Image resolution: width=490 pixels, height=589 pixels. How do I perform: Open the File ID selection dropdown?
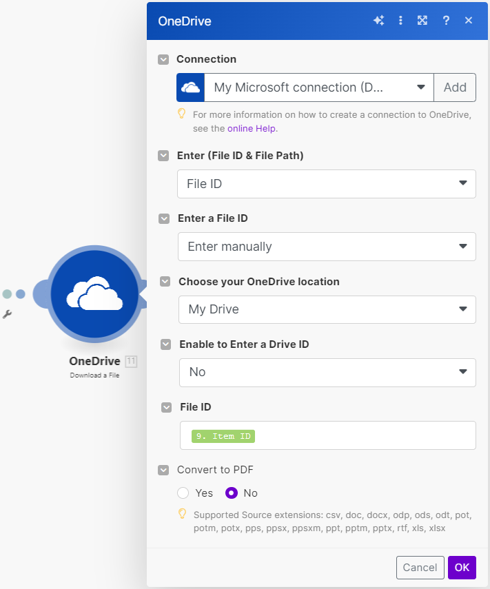(327, 184)
